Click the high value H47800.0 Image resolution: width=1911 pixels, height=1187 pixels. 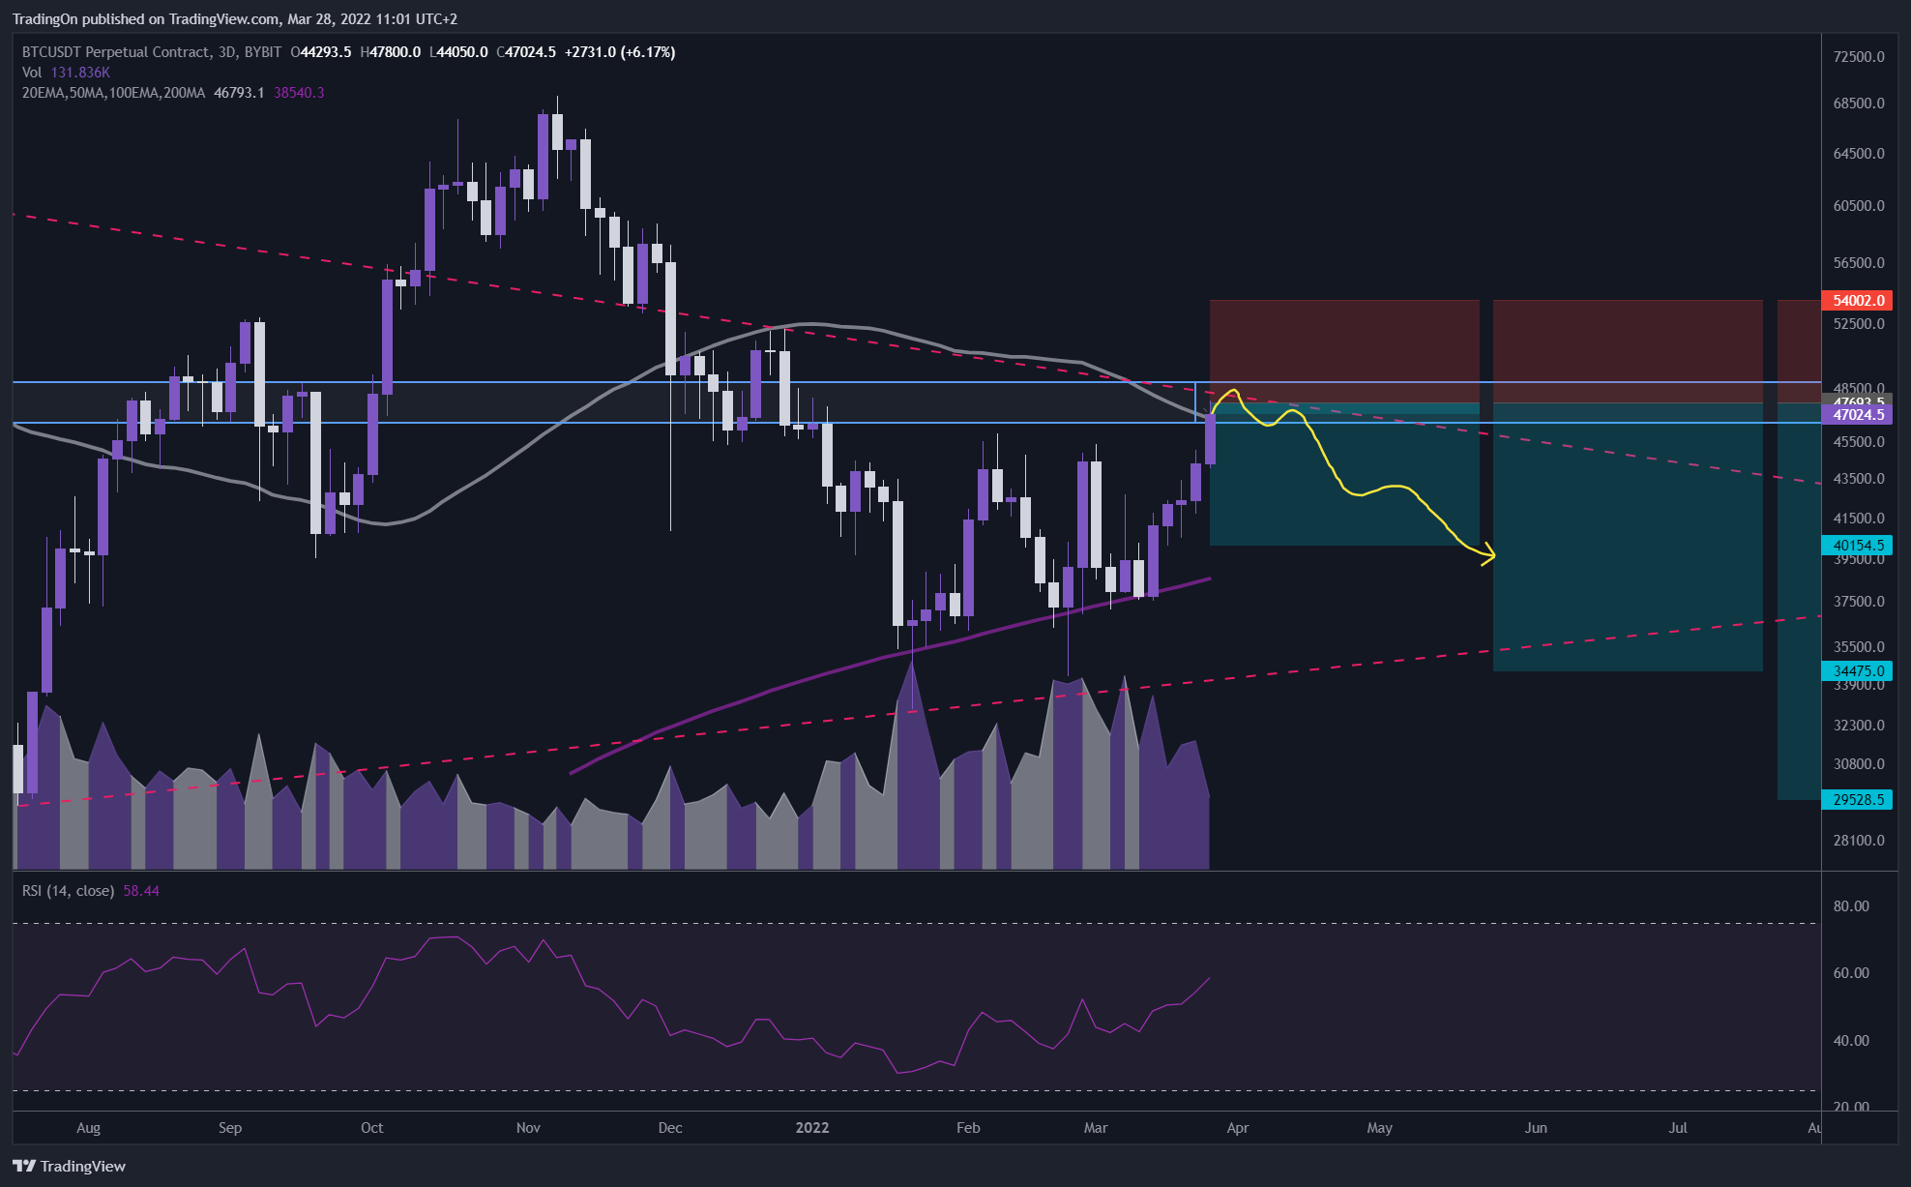(391, 52)
